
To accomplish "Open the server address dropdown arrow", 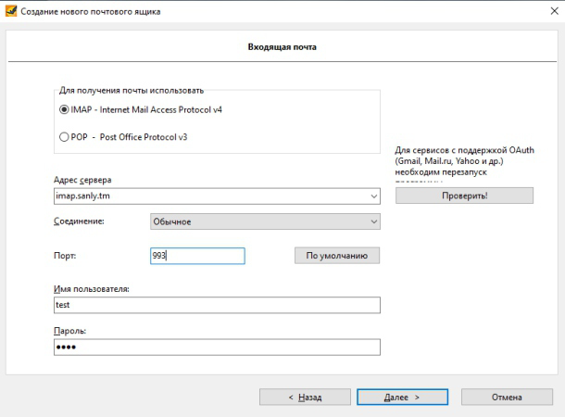I will (x=373, y=196).
